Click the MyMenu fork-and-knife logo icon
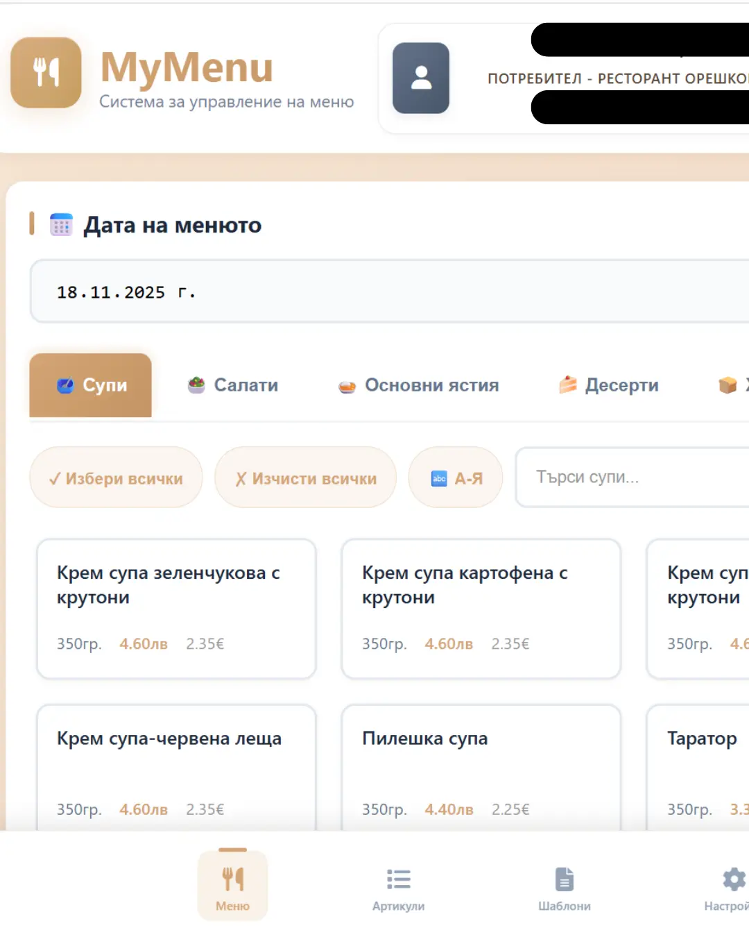Image resolution: width=749 pixels, height=937 pixels. point(45,71)
